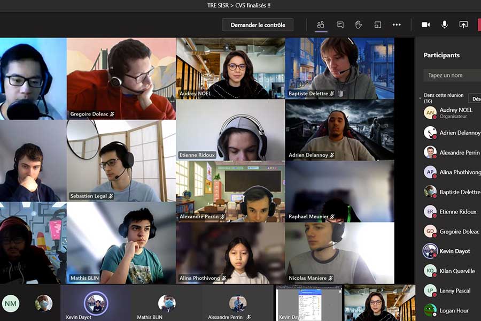Click Demander le contrôle button
The image size is (481, 321).
coord(258,25)
